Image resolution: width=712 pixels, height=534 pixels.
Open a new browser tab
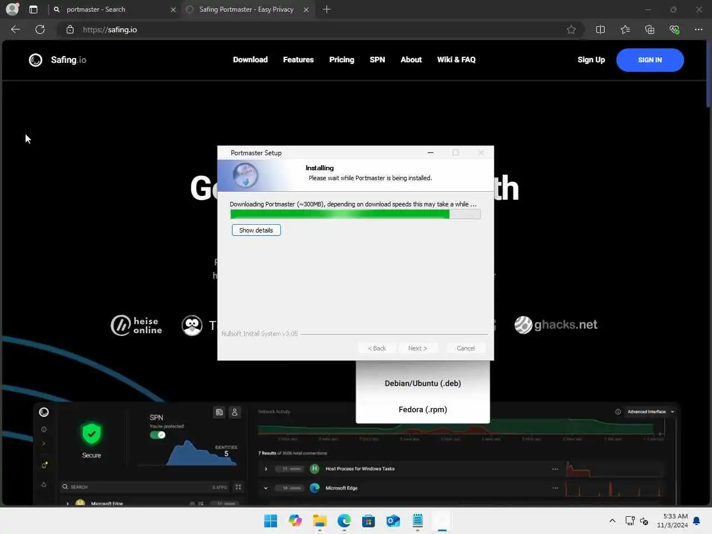coord(327,9)
